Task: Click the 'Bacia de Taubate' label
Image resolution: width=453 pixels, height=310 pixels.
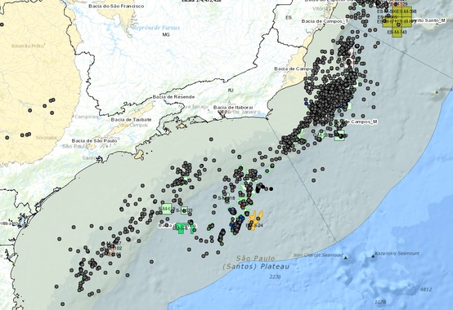Action: (131, 119)
